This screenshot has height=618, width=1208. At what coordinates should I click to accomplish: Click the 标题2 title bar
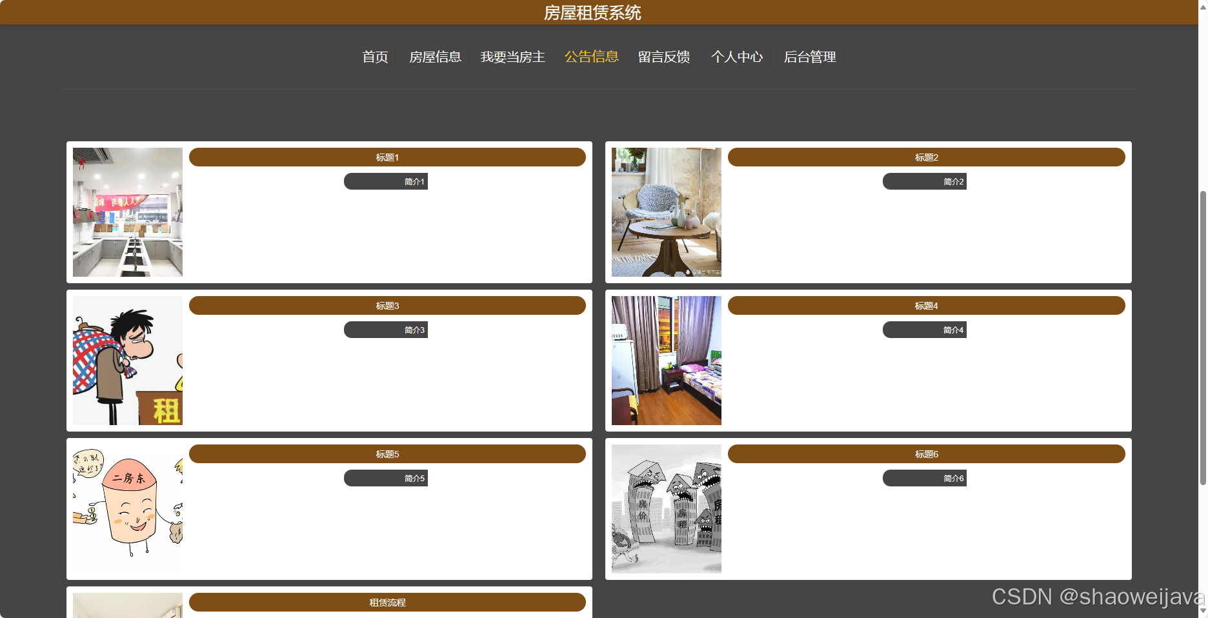click(926, 157)
